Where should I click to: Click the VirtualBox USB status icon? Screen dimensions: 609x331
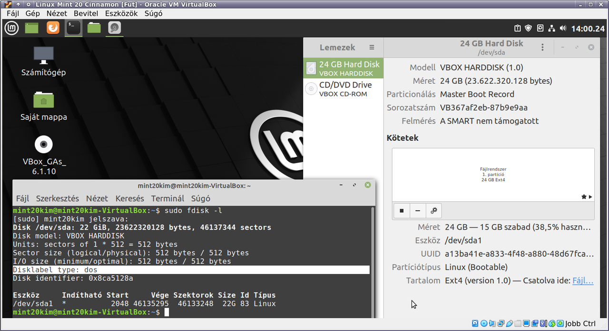point(510,323)
